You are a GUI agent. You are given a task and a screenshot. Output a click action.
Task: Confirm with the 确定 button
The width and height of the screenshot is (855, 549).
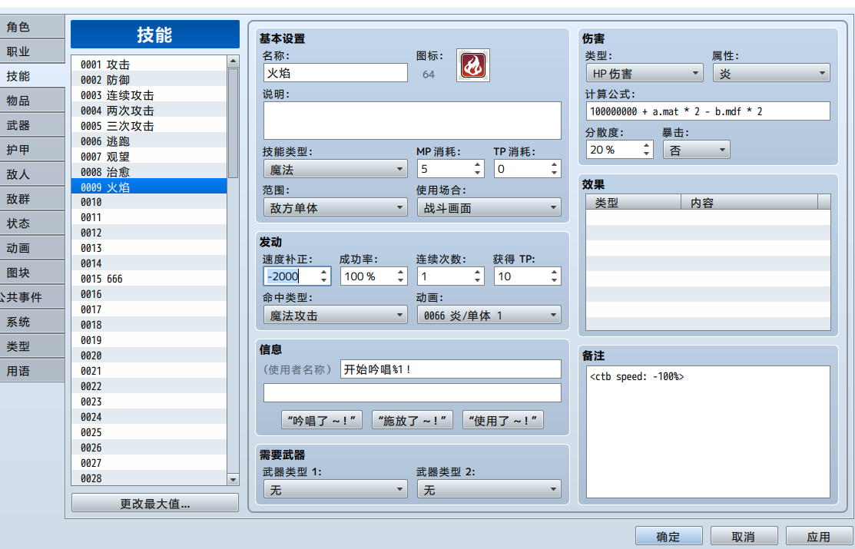tap(668, 537)
